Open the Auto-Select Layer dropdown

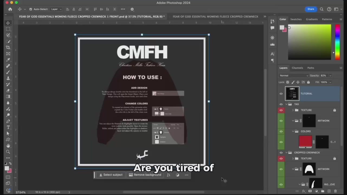click(x=56, y=9)
